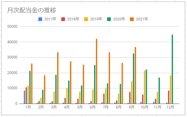187x117 pixels.
Task: Click the 4月 x-axis label
Action: [x=67, y=107]
